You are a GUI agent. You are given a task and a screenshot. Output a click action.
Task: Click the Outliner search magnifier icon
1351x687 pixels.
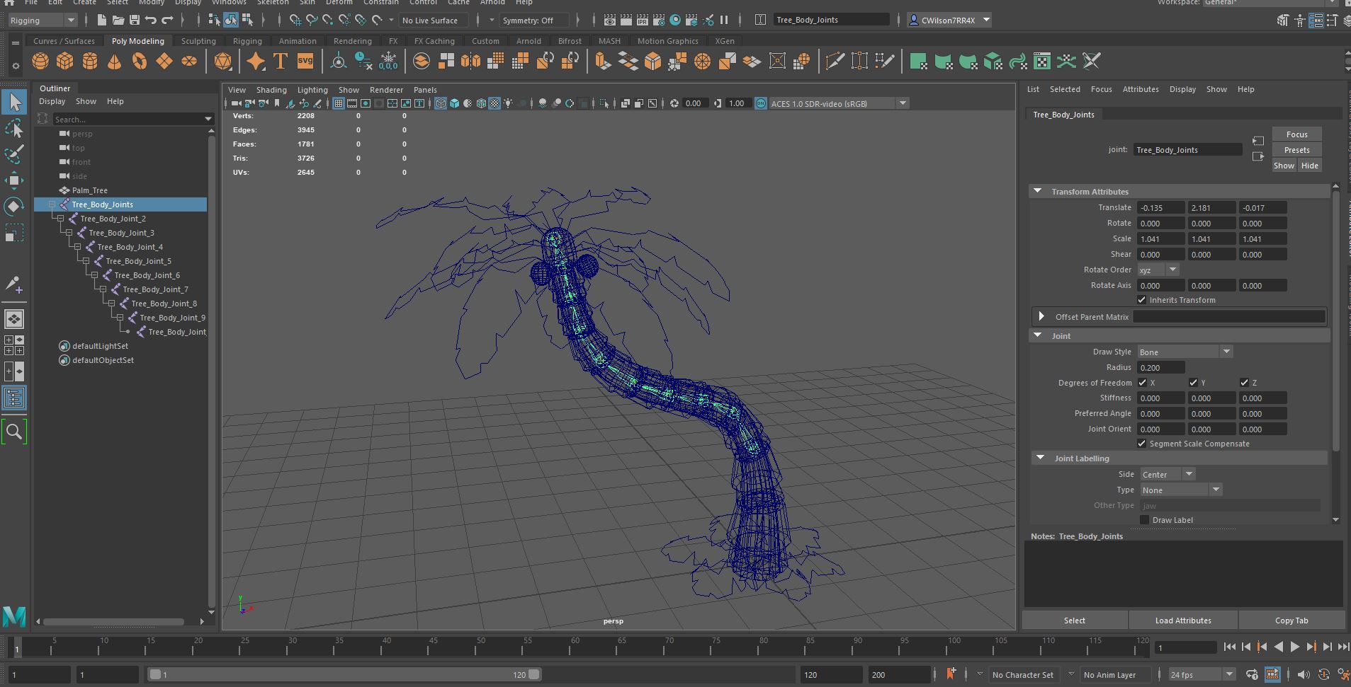[x=14, y=431]
